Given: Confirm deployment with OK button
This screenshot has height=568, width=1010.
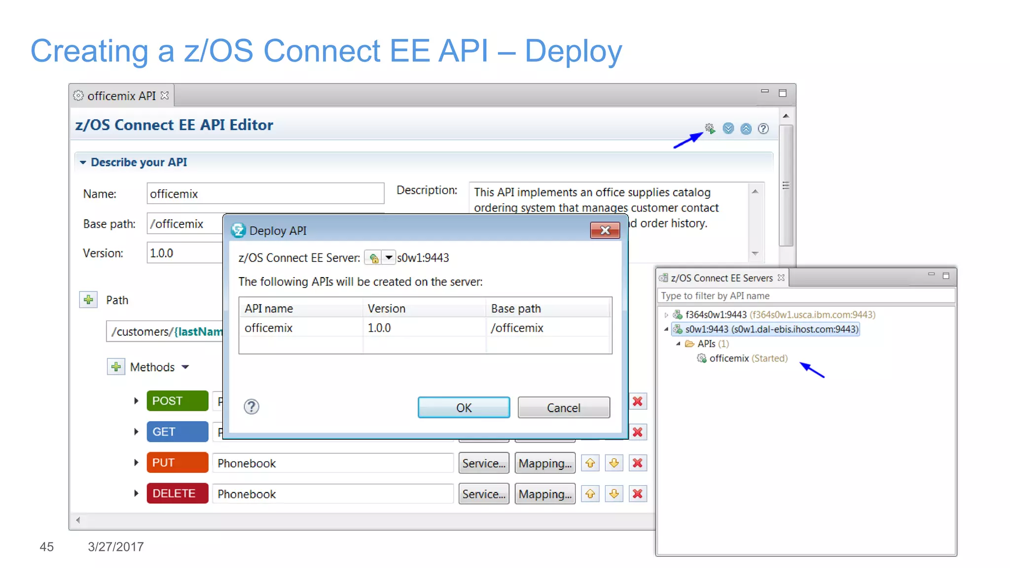Looking at the screenshot, I should (x=464, y=408).
